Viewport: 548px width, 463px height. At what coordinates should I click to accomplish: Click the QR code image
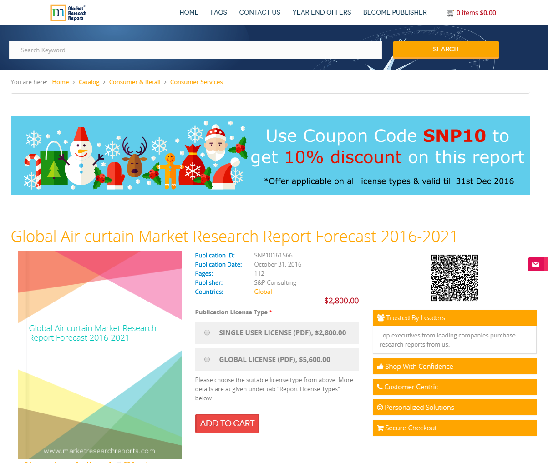point(455,277)
